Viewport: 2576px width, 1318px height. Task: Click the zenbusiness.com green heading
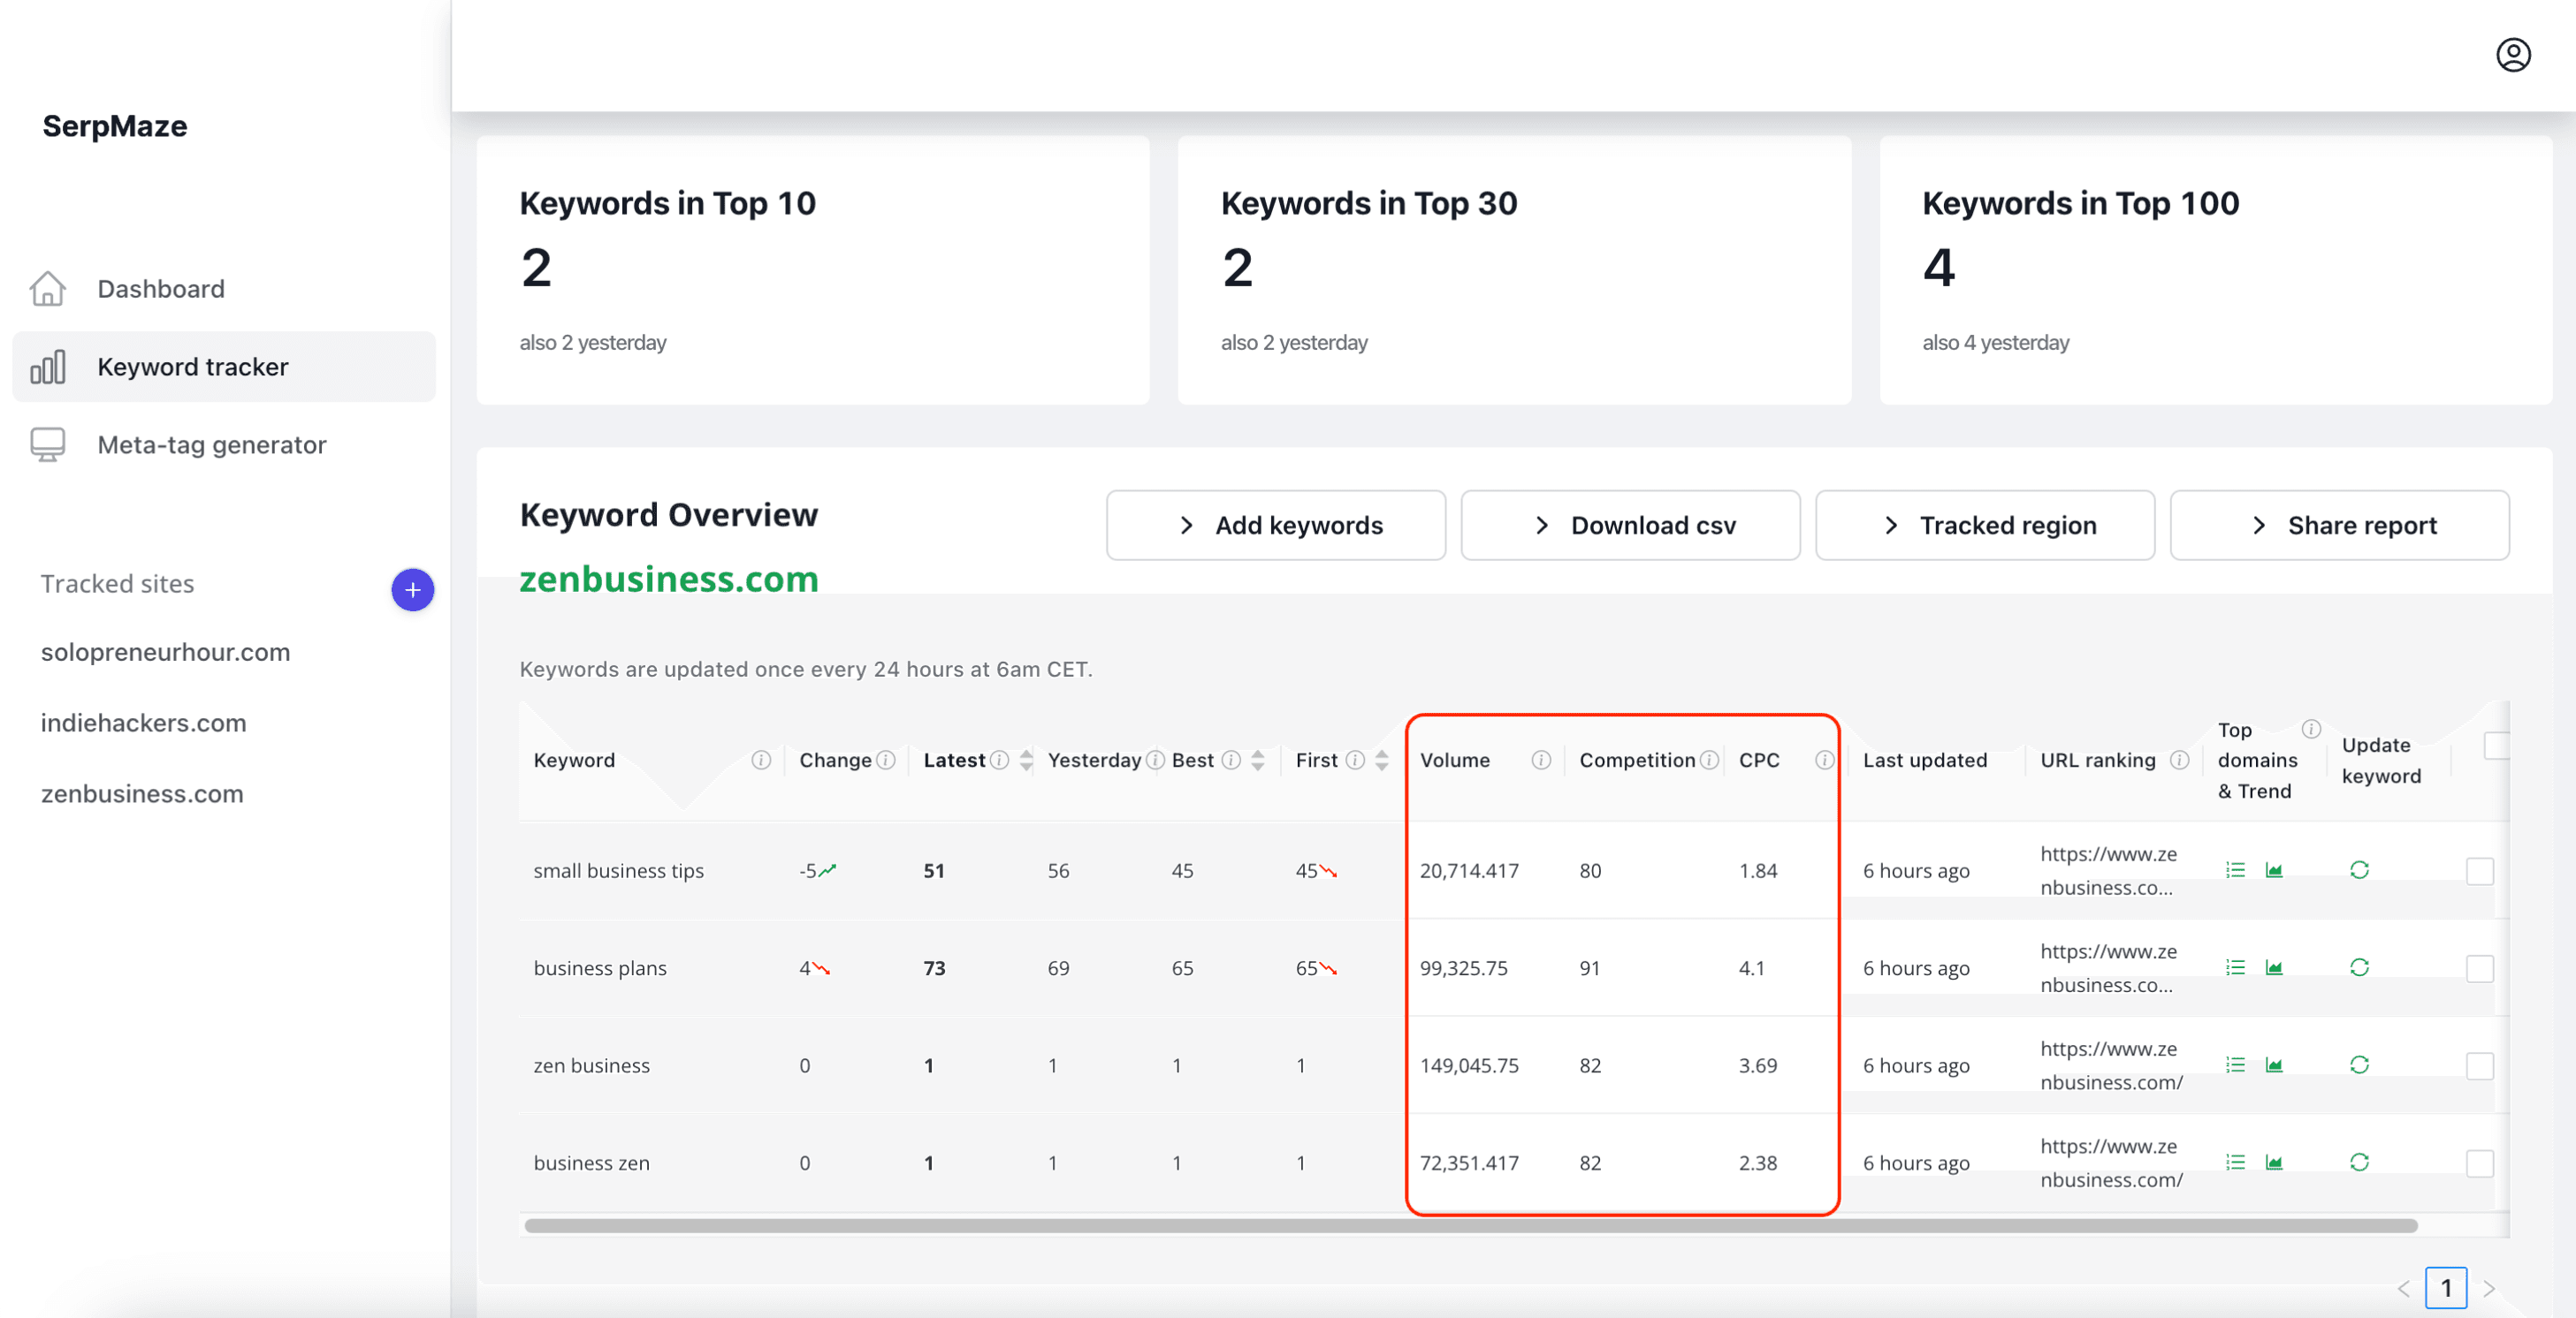click(x=669, y=579)
